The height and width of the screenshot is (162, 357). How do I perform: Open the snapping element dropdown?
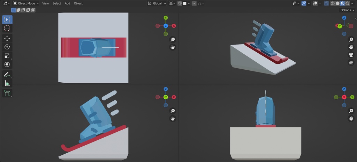point(186,3)
